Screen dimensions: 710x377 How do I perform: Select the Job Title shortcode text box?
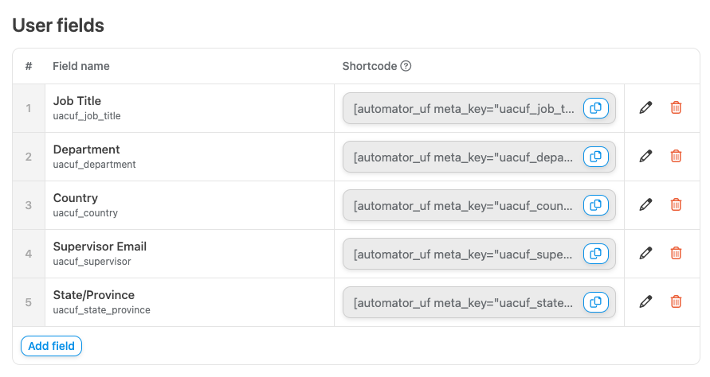click(x=464, y=109)
